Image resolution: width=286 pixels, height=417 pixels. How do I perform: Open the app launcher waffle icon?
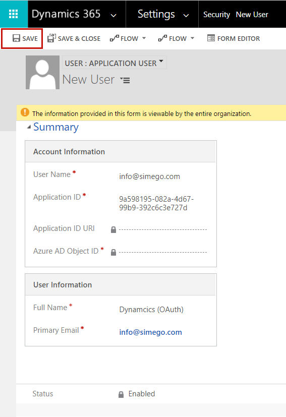tap(14, 14)
